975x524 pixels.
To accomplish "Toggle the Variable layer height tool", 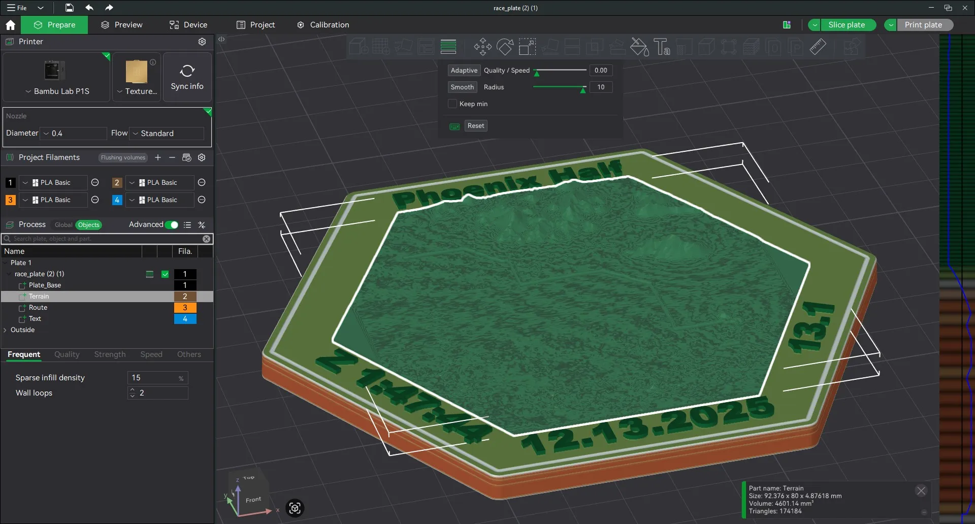I will [448, 47].
